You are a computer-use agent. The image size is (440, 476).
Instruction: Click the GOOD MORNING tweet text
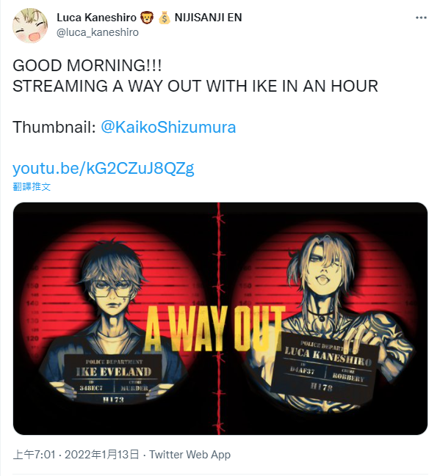tap(87, 65)
